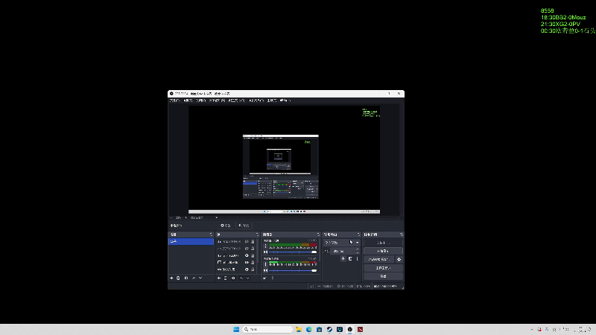
Task: Open the Scene Transitions three-dot properties menu
Action: (358, 258)
